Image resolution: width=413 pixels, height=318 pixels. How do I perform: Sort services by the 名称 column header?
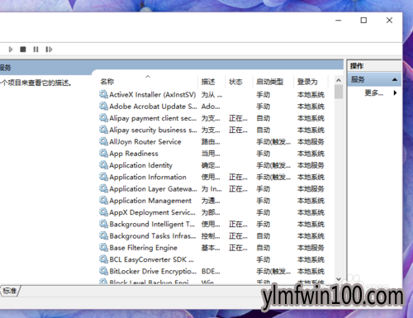click(x=107, y=82)
